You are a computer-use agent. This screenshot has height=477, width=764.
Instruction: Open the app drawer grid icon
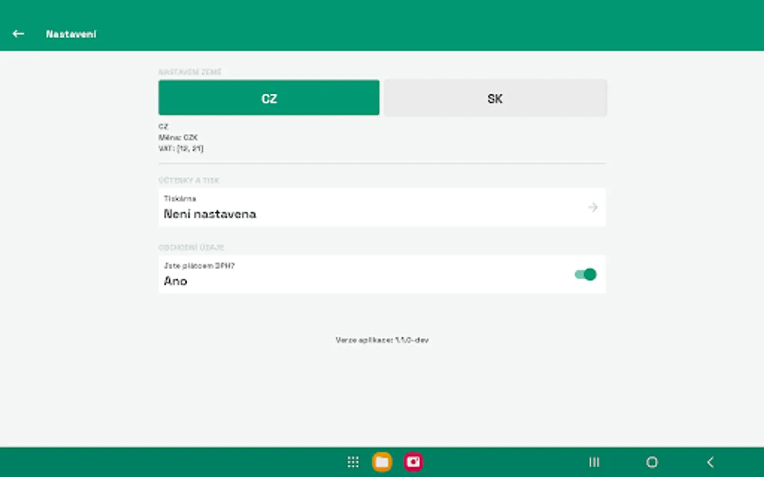click(353, 462)
